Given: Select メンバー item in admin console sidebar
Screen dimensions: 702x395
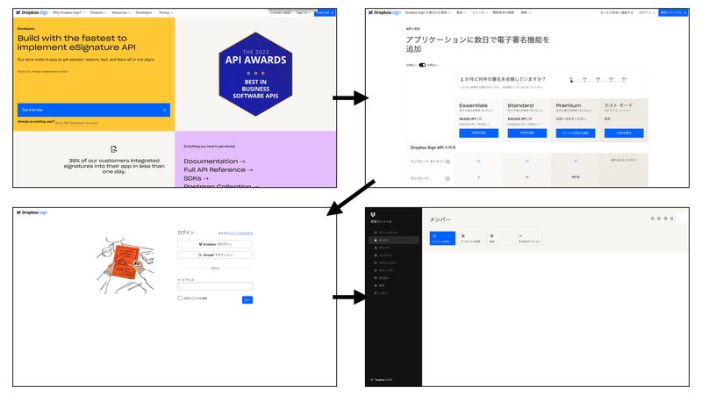Looking at the screenshot, I should pos(394,240).
